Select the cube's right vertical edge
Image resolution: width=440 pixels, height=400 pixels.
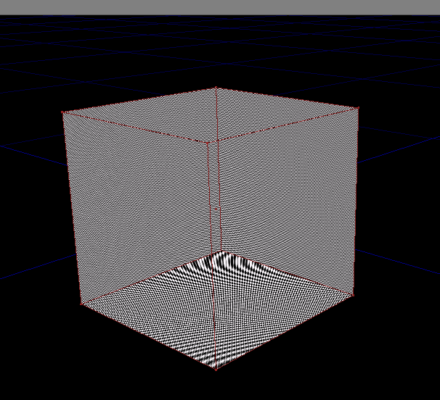(355, 201)
